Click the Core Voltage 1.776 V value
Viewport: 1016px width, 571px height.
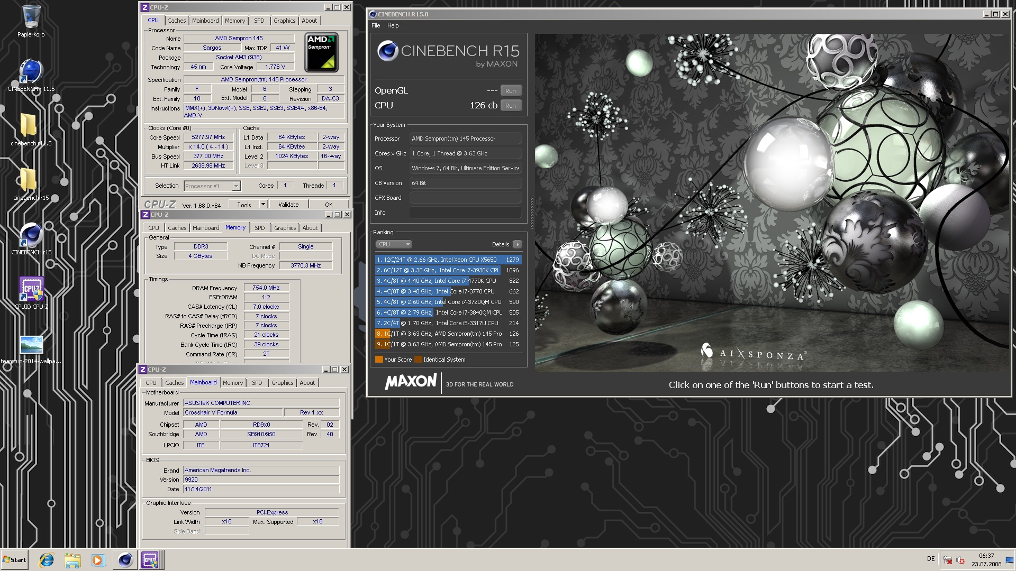[275, 67]
